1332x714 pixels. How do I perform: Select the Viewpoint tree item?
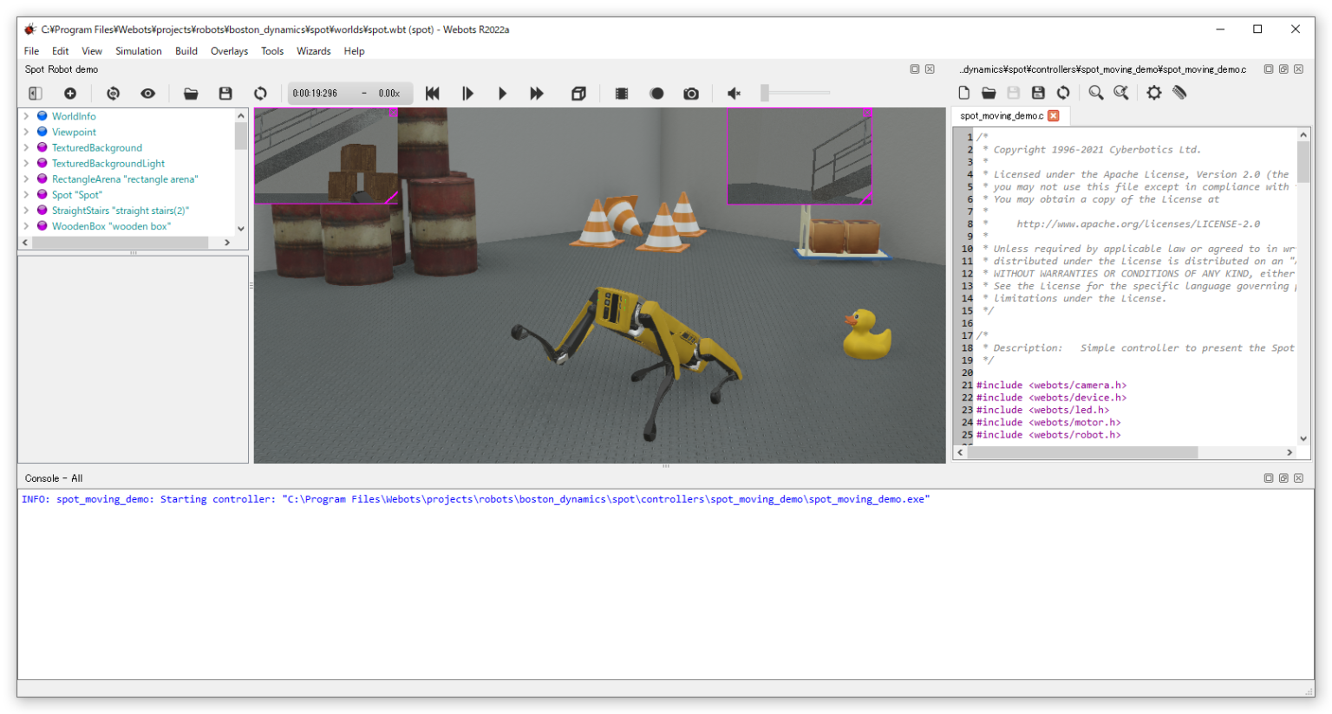click(x=74, y=132)
